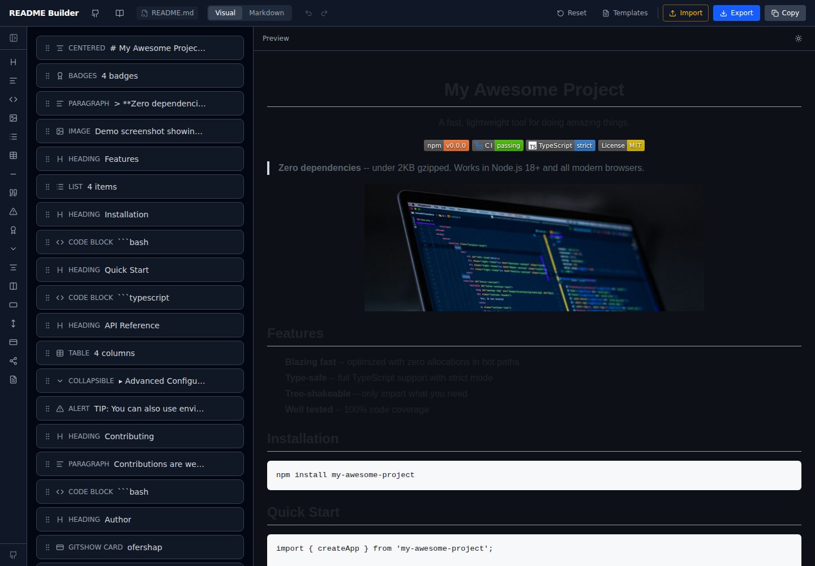Click the Import button

[685, 13]
